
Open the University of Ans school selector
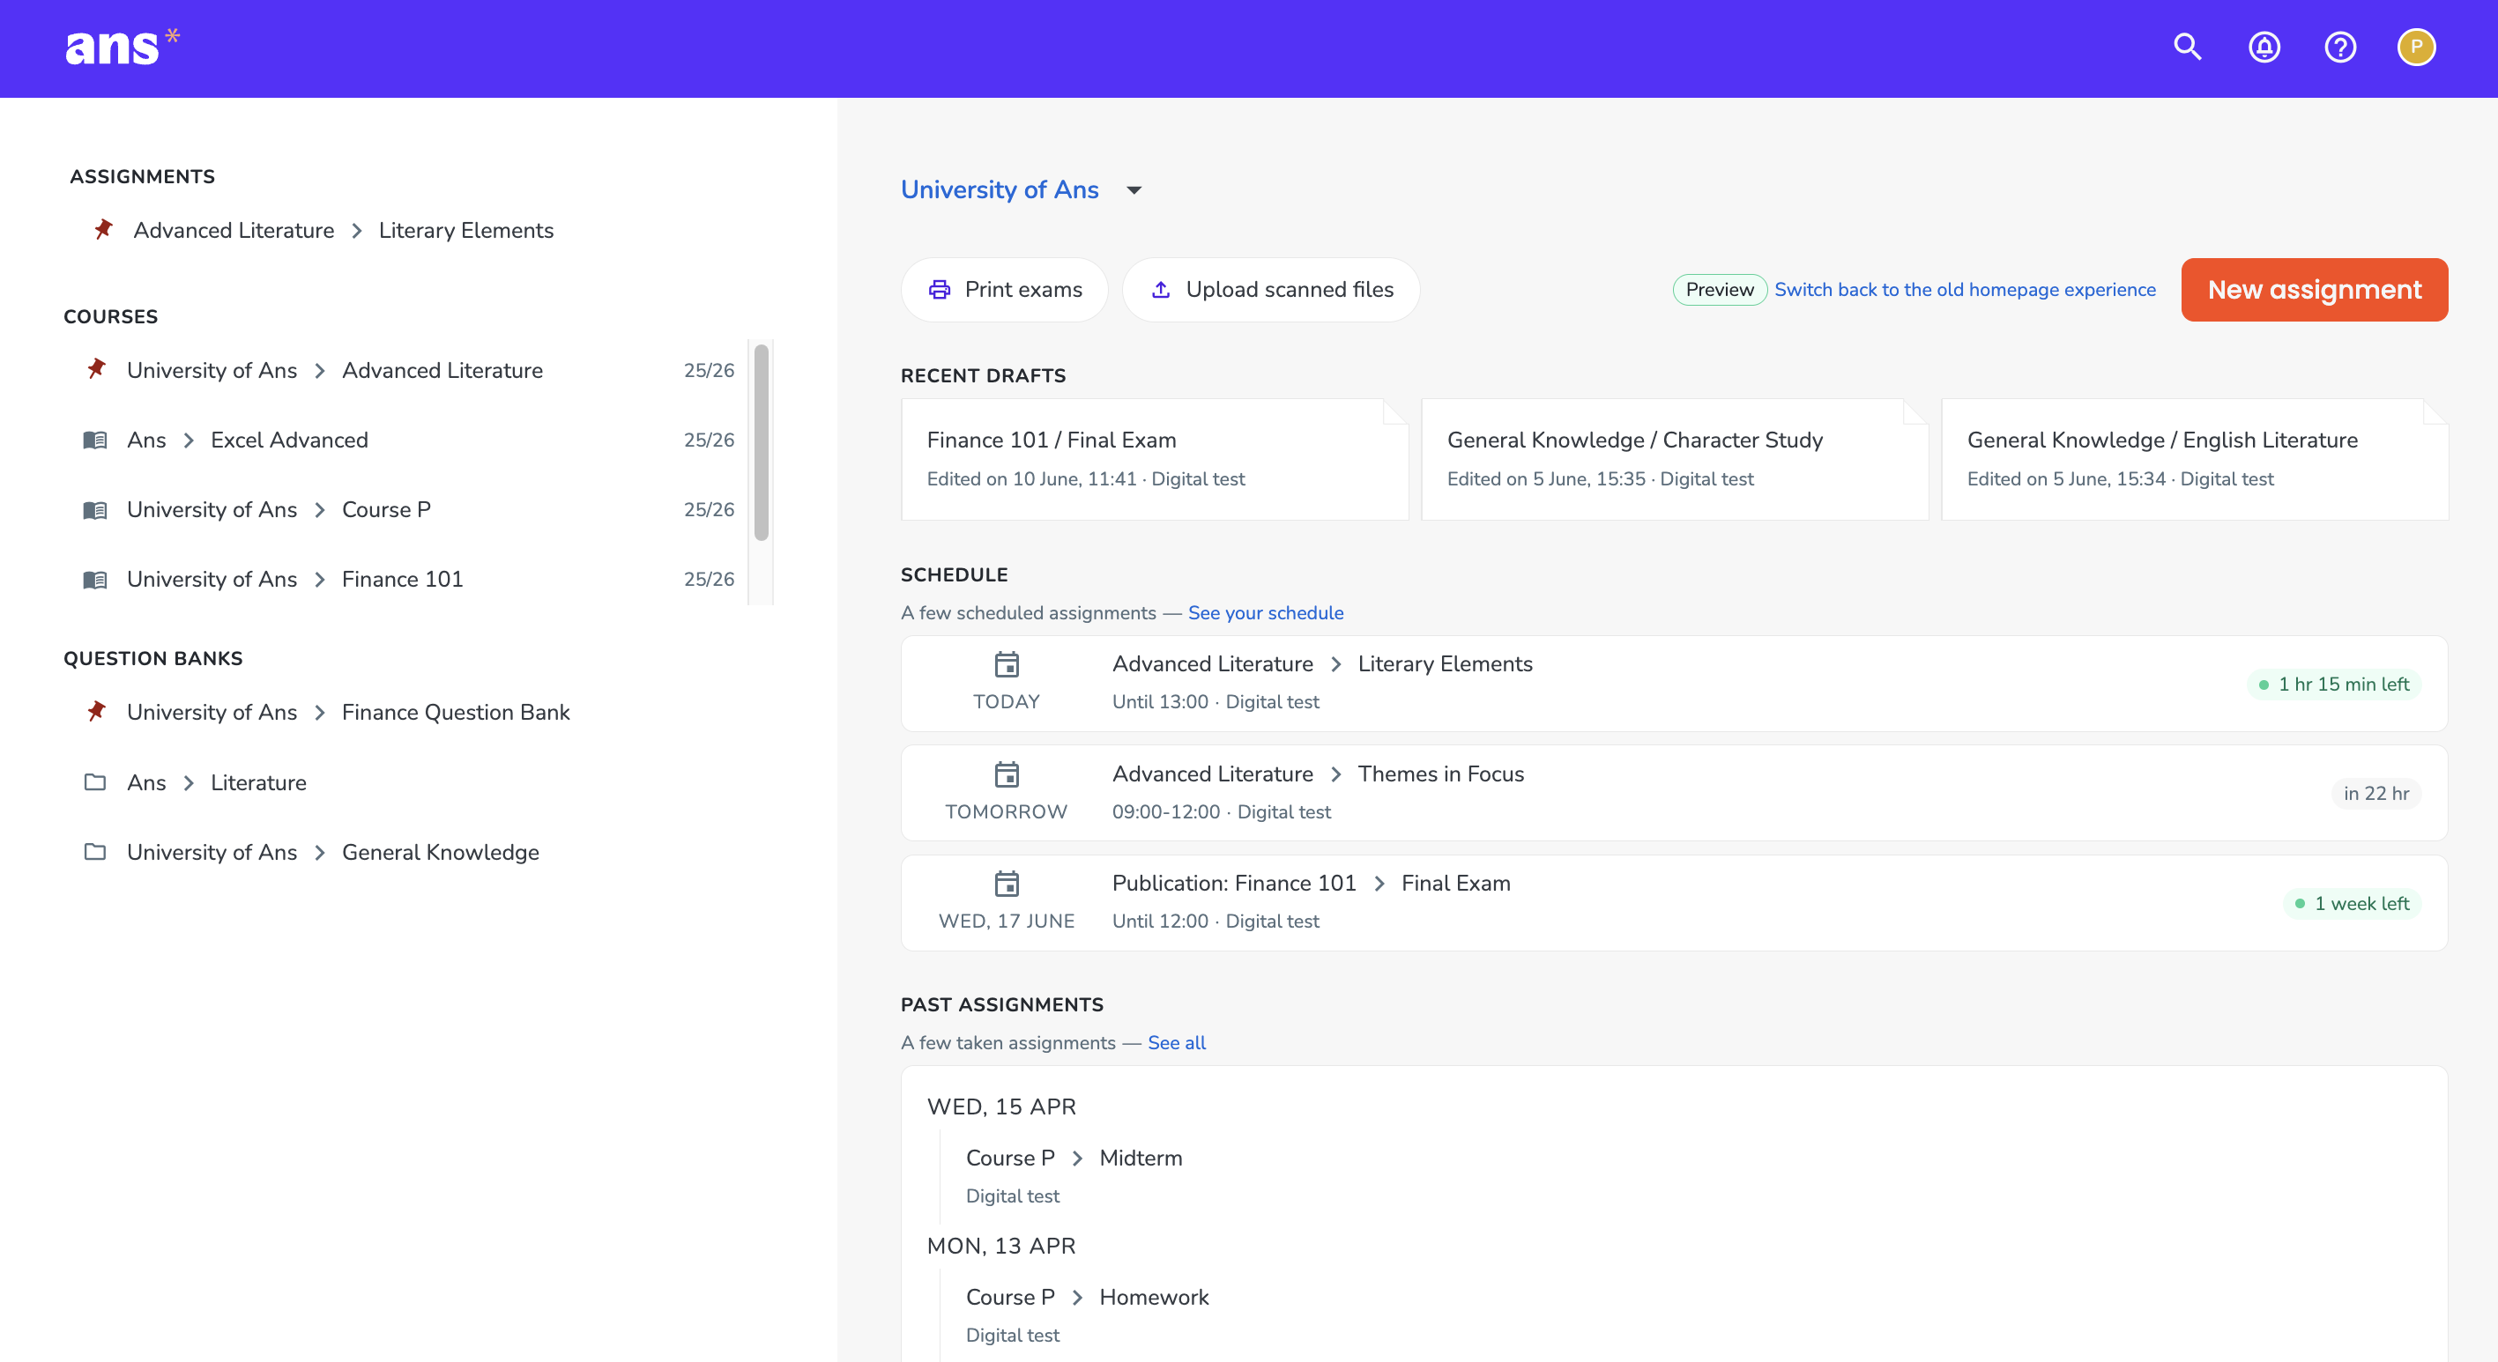coord(1022,190)
